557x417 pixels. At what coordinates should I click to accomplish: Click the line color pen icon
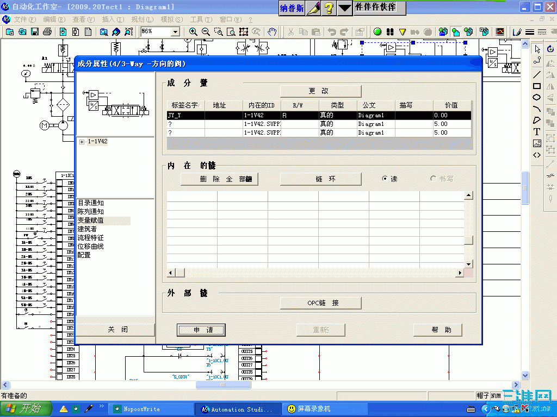(517, 32)
